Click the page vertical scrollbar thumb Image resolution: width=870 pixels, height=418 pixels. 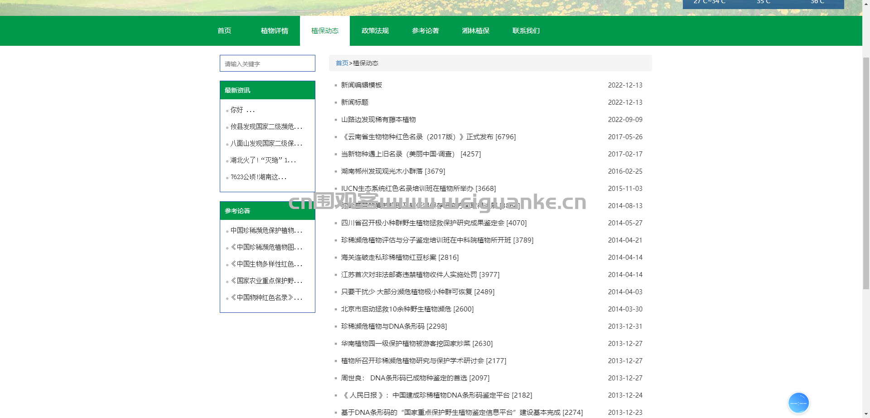866,172
